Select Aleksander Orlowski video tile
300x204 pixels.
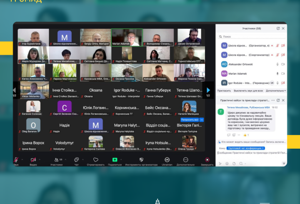[x=158, y=72]
